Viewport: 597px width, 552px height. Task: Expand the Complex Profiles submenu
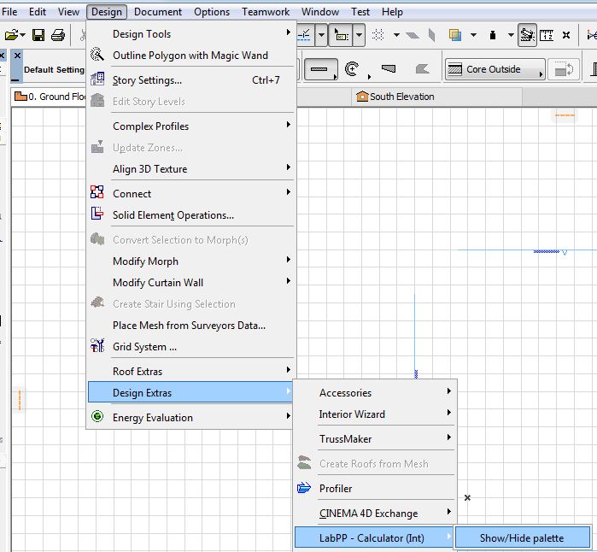click(x=190, y=126)
